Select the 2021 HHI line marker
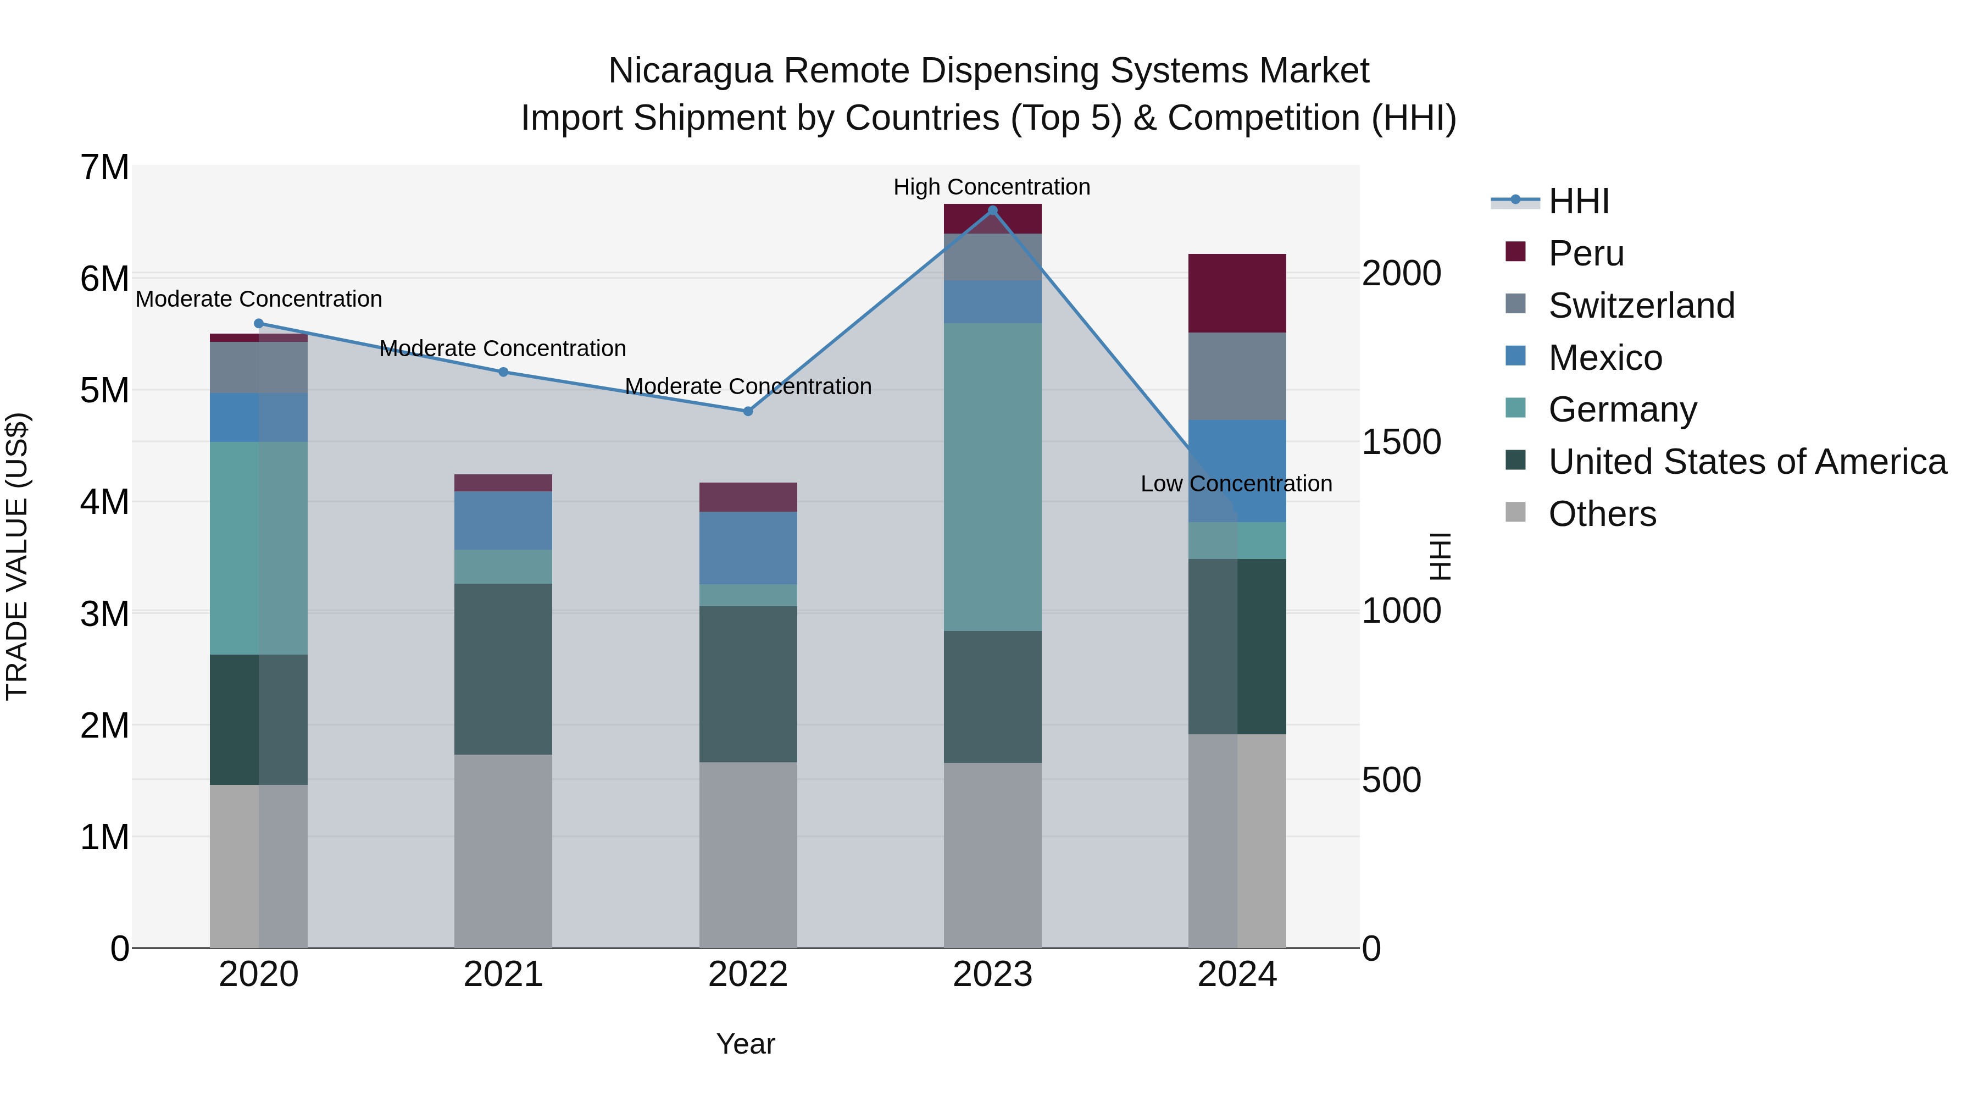This screenshot has width=1978, height=1113. 504,372
